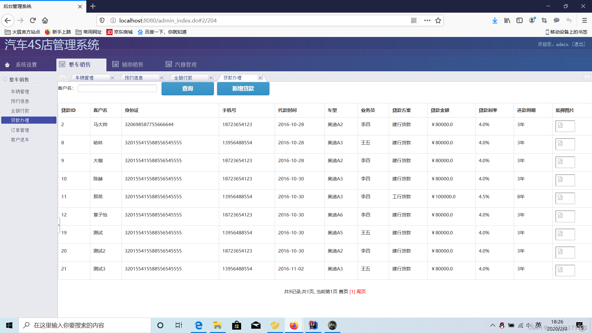Screen dimensions: 592x333
Task: Toggle the browser sidebar icon
Action: tap(520, 20)
